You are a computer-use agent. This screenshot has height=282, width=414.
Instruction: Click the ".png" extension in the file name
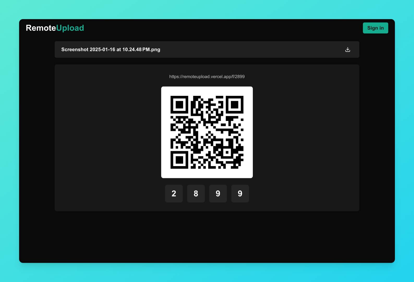[x=155, y=50]
